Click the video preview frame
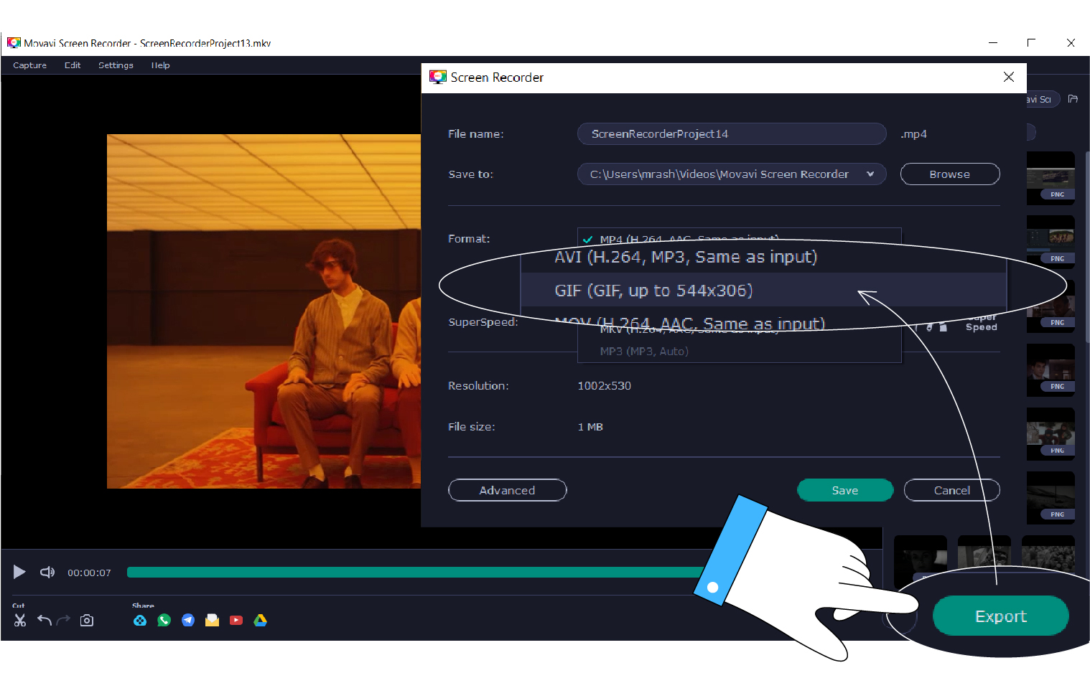 pyautogui.click(x=264, y=311)
